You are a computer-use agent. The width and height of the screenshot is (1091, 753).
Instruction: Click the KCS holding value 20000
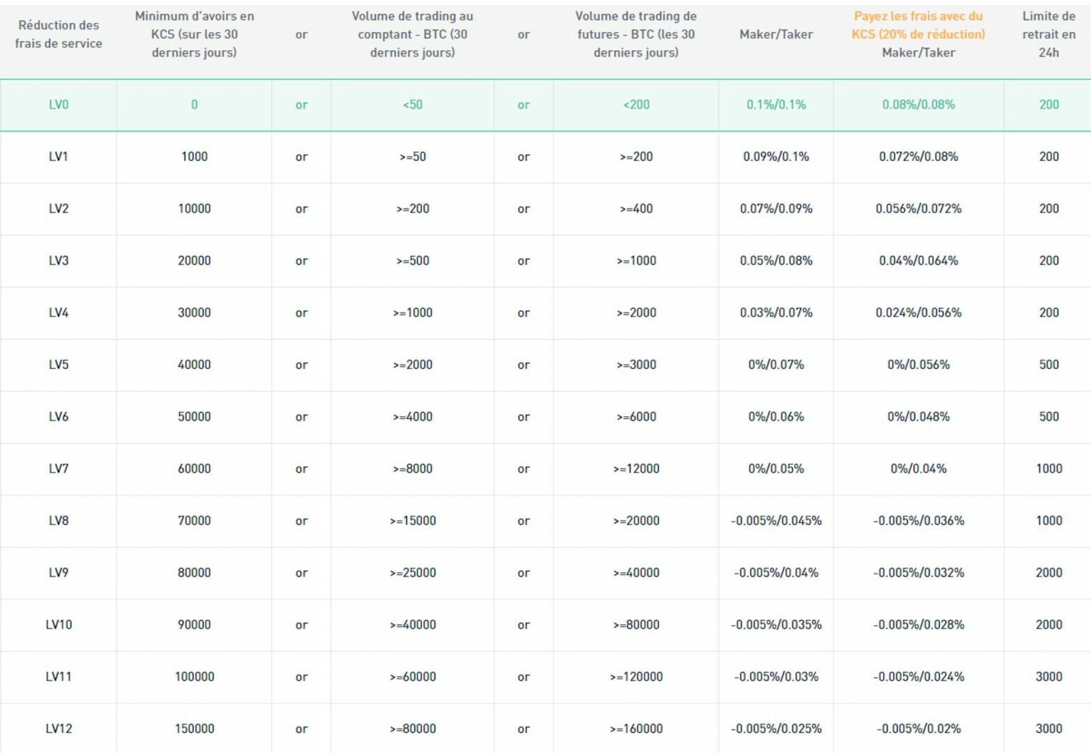click(194, 261)
